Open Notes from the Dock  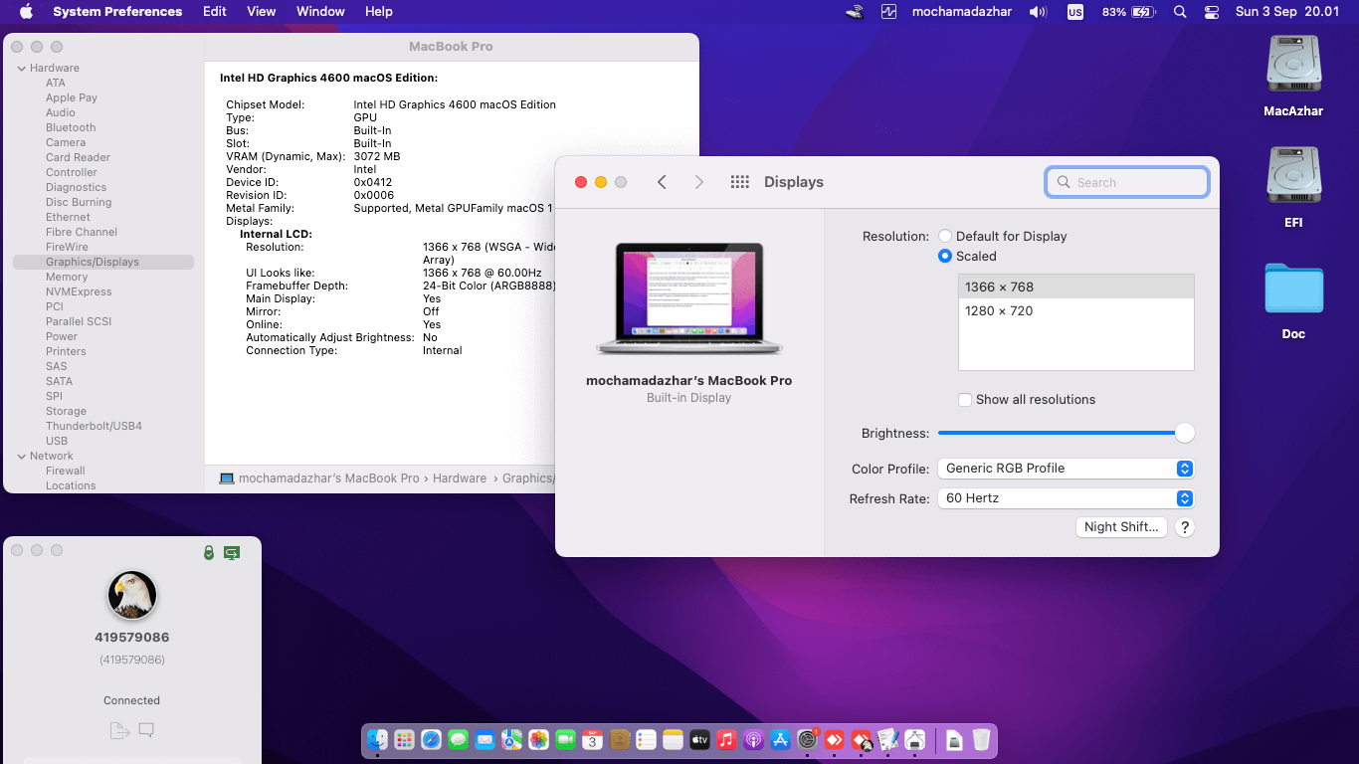[673, 740]
